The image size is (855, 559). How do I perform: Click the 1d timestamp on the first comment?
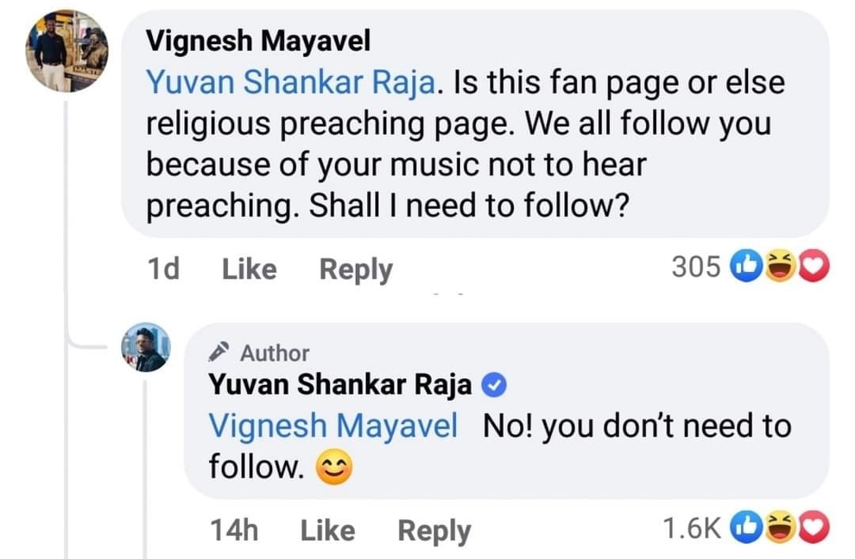pos(163,269)
